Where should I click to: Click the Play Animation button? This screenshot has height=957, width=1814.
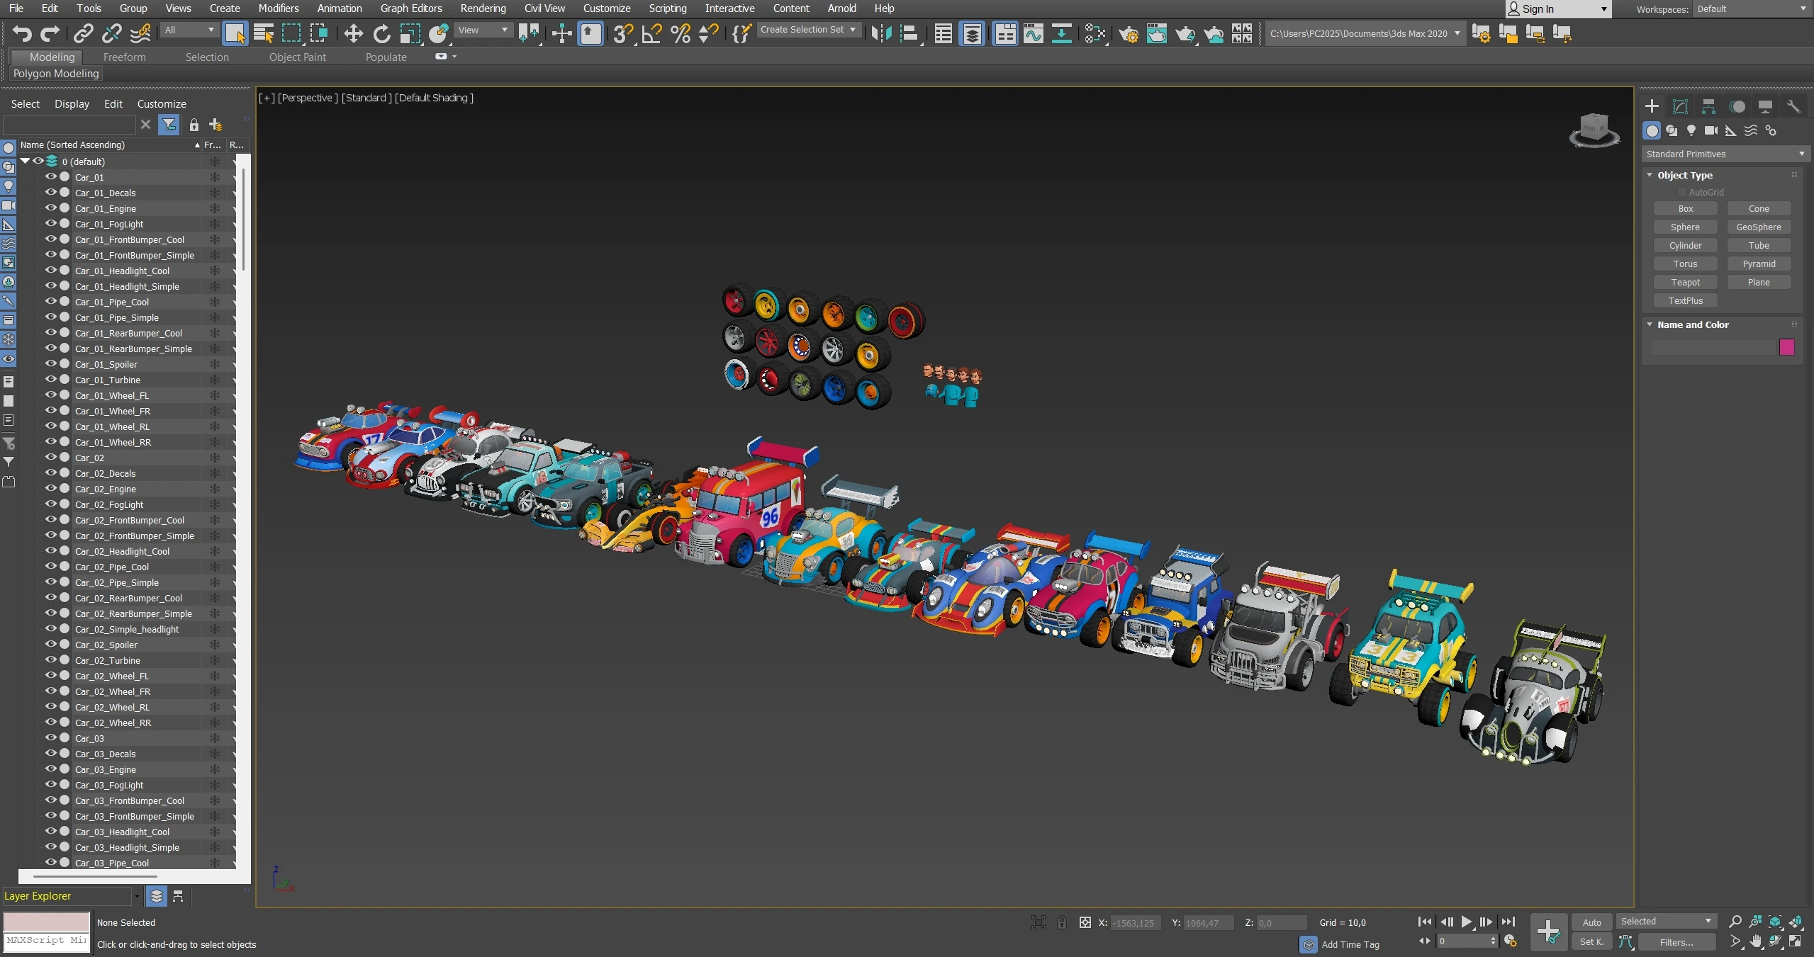coord(1466,922)
